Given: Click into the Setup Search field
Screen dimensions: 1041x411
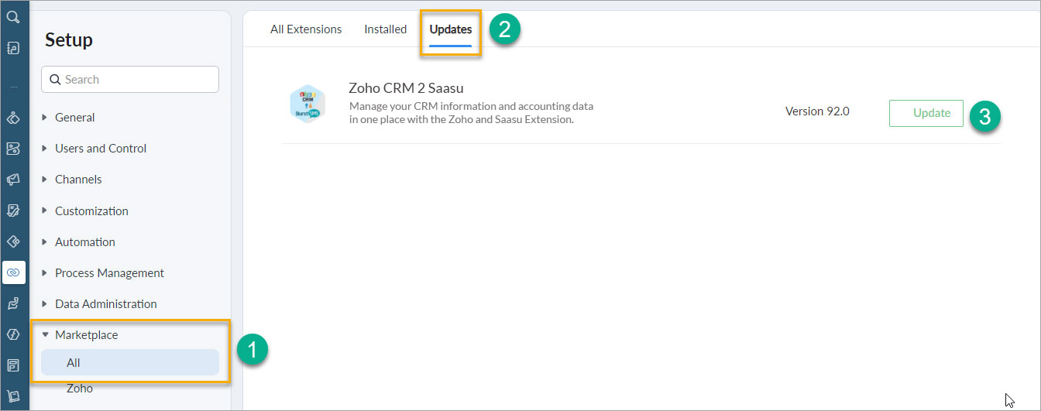Looking at the screenshot, I should 130,79.
